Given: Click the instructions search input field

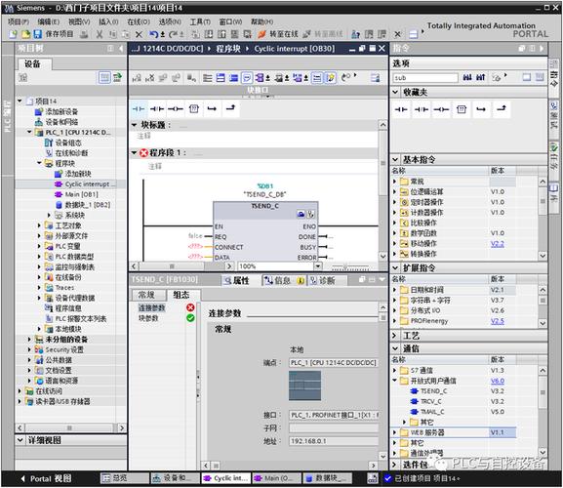Looking at the screenshot, I should 425,77.
